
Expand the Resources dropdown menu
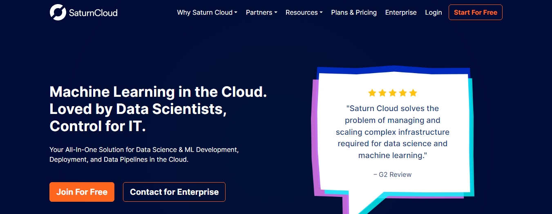click(x=304, y=12)
